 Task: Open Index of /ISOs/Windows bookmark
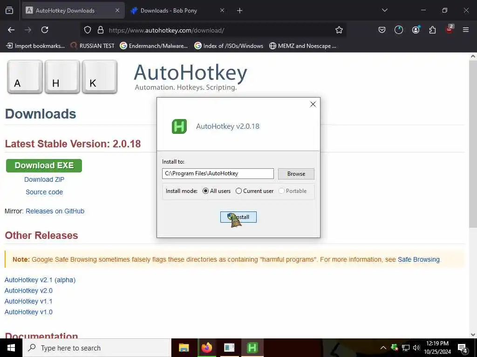pyautogui.click(x=229, y=46)
